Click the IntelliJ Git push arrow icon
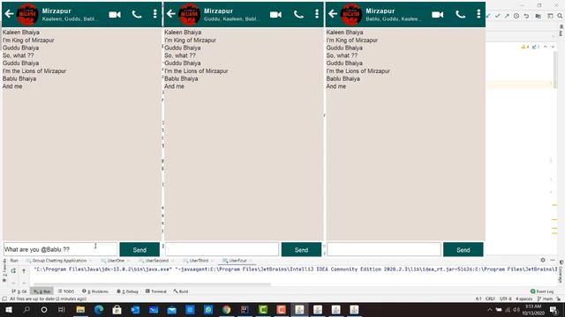Screen dimensions: 565x317 (507, 16)
